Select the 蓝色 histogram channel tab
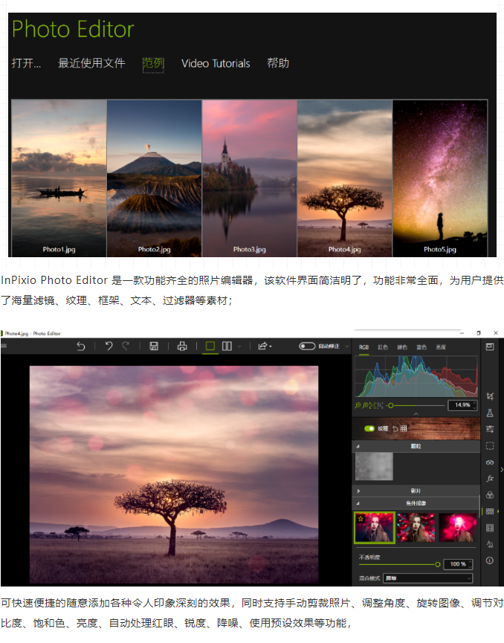504x643 pixels. click(421, 347)
